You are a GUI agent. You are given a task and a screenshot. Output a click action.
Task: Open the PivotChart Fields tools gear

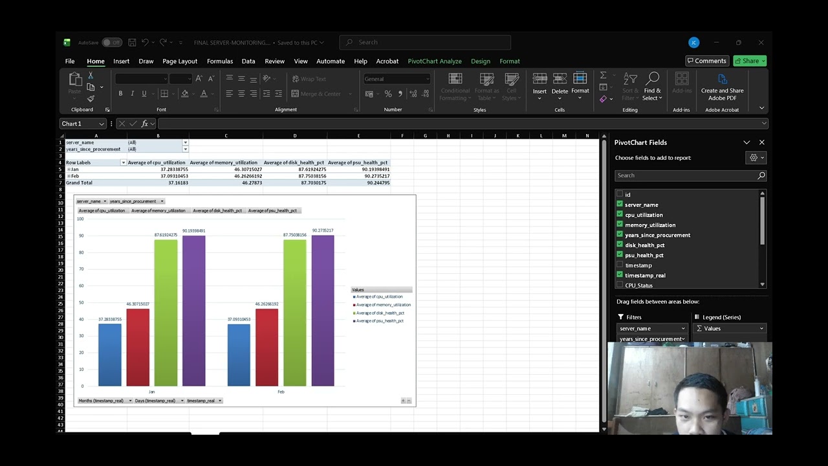(x=756, y=157)
